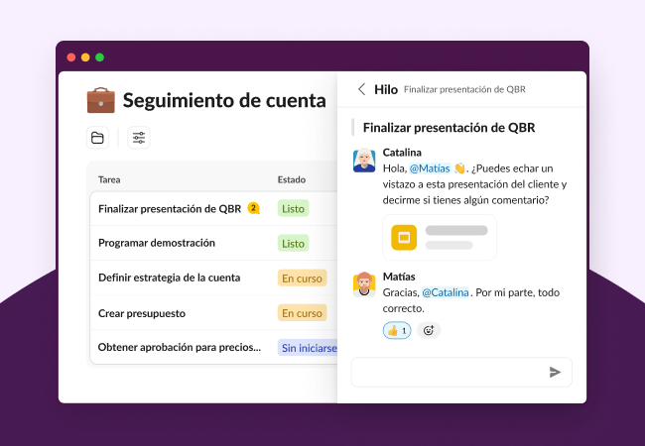Image resolution: width=645 pixels, height=446 pixels.
Task: Select the Programar demostración task row
Action: coord(157,243)
